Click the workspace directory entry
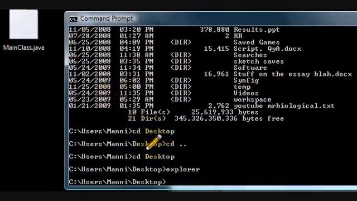357x201 pixels. (x=252, y=99)
